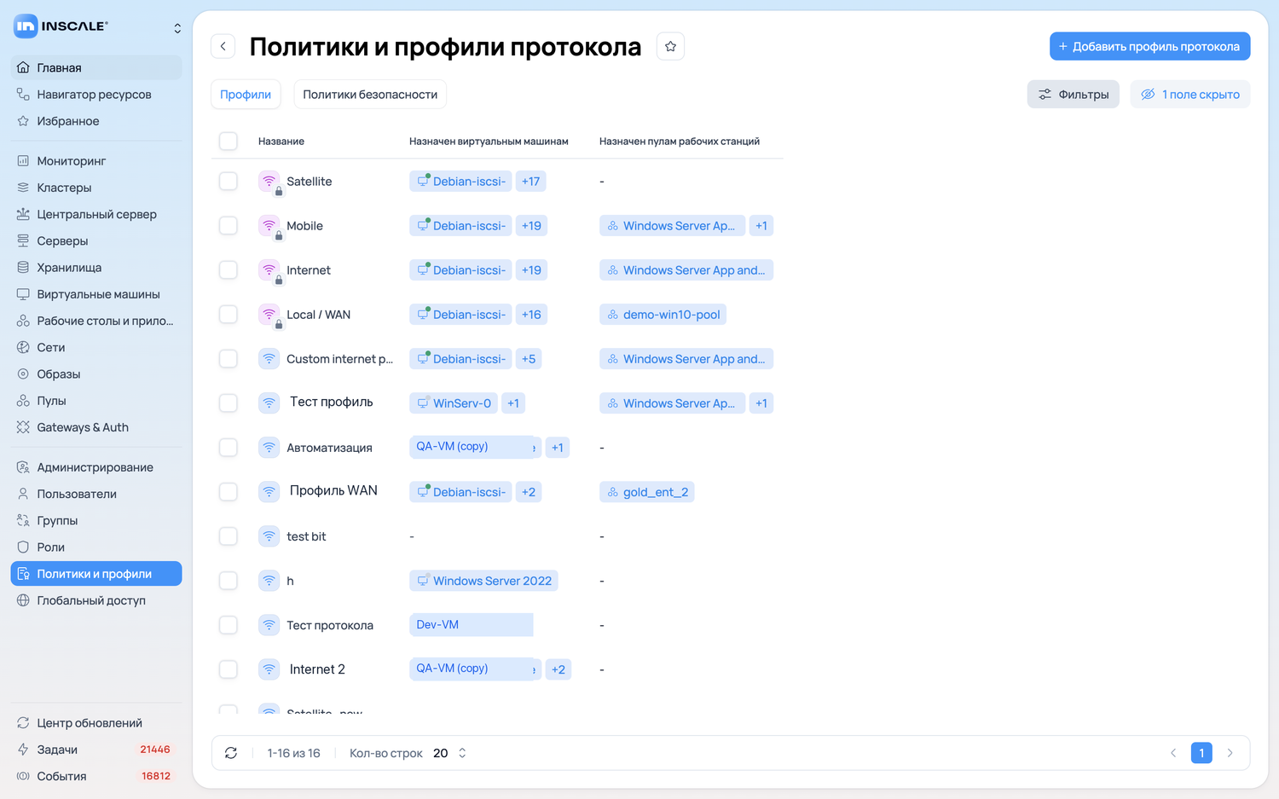Open Кластеры section in sidebar

[96, 188]
